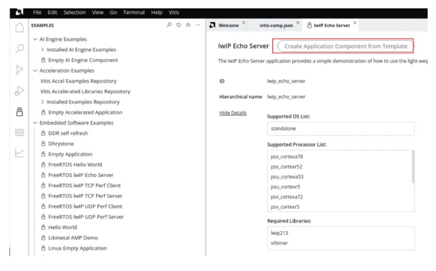This screenshot has width=436, height=271.
Task: Click psv_cortexa72 in processor list
Action: tap(287, 197)
